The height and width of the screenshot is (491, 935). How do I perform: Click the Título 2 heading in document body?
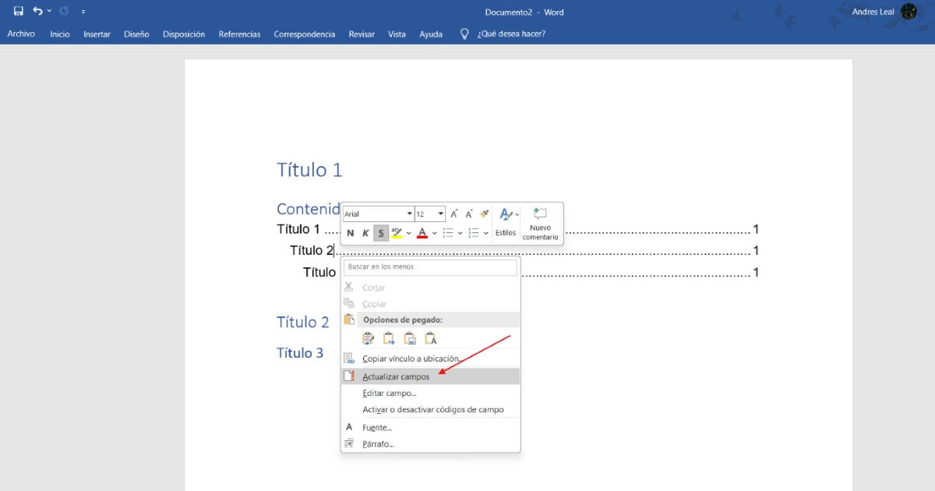pyautogui.click(x=303, y=322)
